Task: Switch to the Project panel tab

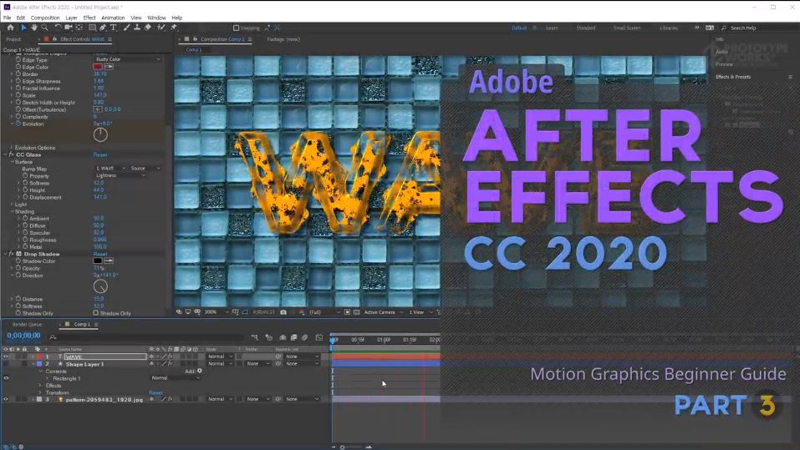Action: pyautogui.click(x=13, y=39)
